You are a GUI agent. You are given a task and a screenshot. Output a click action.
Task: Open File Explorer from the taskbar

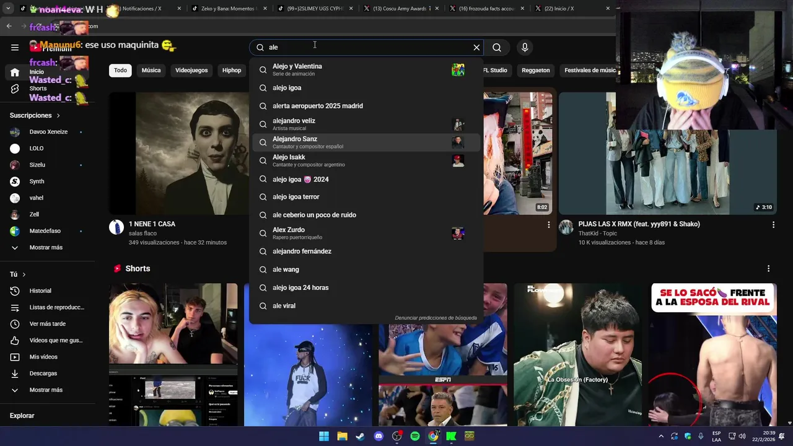(342, 436)
